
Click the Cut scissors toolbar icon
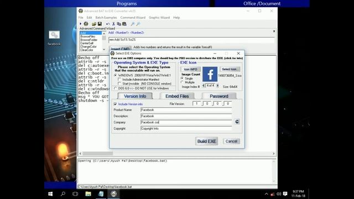tap(113, 24)
